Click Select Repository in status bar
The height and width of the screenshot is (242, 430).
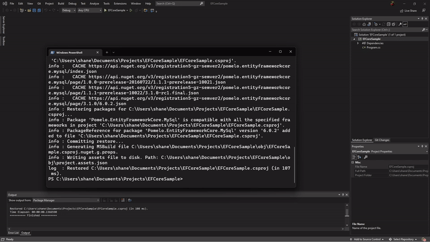(x=403, y=239)
